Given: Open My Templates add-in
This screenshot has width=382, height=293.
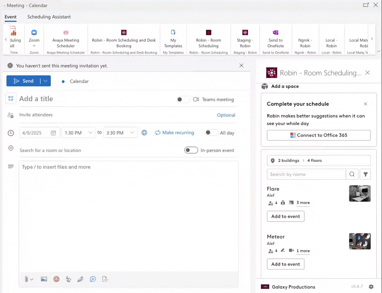Looking at the screenshot, I should pyautogui.click(x=173, y=32).
